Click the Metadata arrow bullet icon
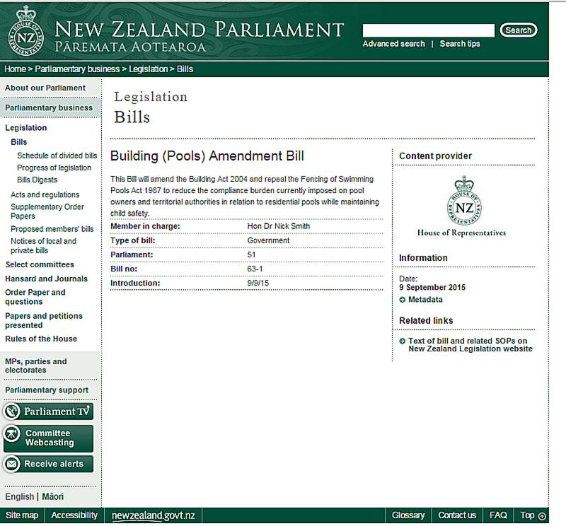 pyautogui.click(x=403, y=300)
